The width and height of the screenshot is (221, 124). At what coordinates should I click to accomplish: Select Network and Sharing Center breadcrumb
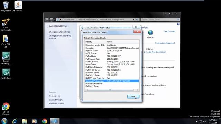pyautogui.click(x=112, y=19)
